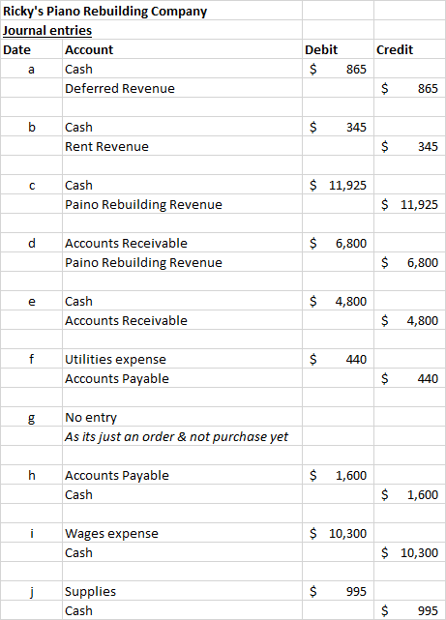This screenshot has height=620, width=446.
Task: Select the Cash account cell credited 10,300
Action: point(182,553)
